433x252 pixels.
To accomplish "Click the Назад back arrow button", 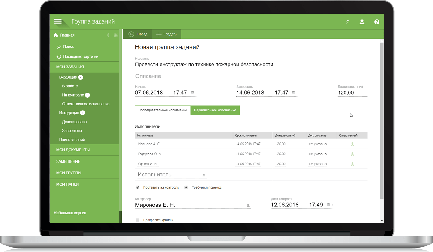I will pyautogui.click(x=138, y=34).
